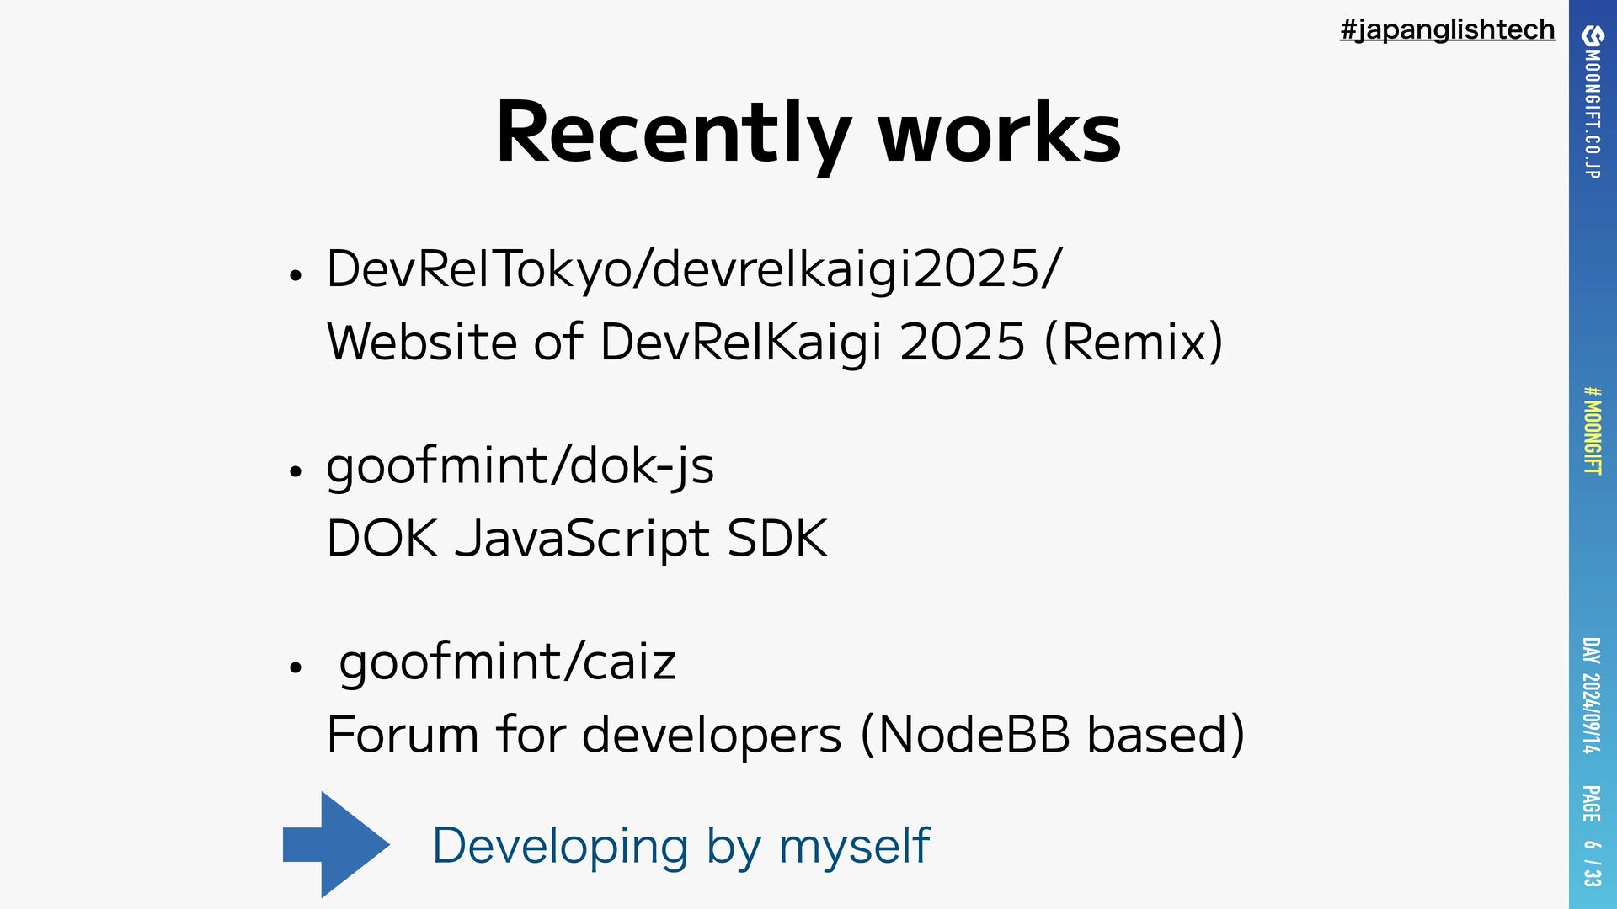1617x909 pixels.
Task: Click "Forum for developers (NodeBB based)" text
Action: [x=785, y=735]
